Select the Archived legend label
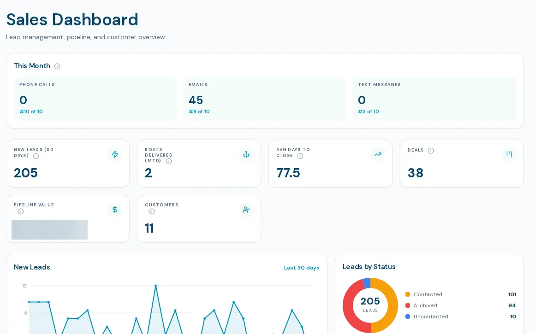This screenshot has height=334, width=535. click(426, 306)
